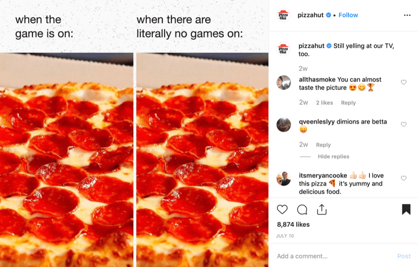Viewport: 418px width, 267px height.
Task: Open qveenleslyy's profile avatar
Action: pyautogui.click(x=284, y=125)
